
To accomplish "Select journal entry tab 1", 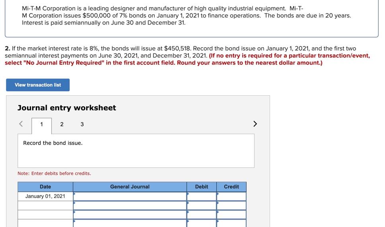I will click(x=41, y=124).
